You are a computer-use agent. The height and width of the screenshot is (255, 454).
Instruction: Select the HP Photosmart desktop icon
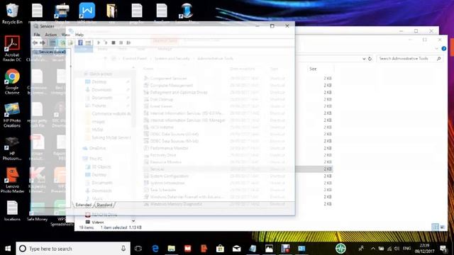coord(12,148)
